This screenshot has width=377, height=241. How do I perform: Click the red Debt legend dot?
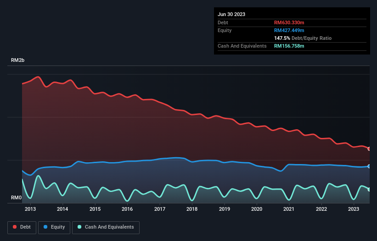(x=15, y=227)
